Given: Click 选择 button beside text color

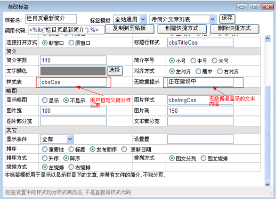Looking at the screenshot, I should click(115, 71).
